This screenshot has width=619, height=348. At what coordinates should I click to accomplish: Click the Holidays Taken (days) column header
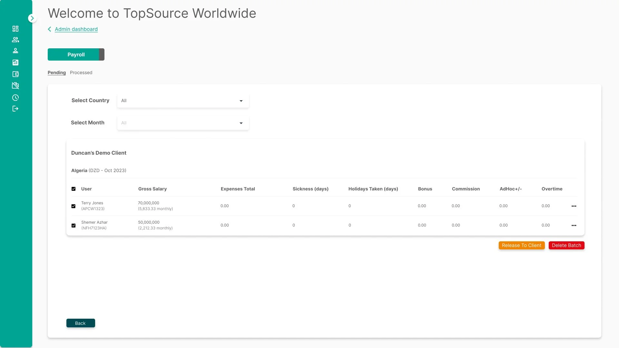click(x=373, y=189)
